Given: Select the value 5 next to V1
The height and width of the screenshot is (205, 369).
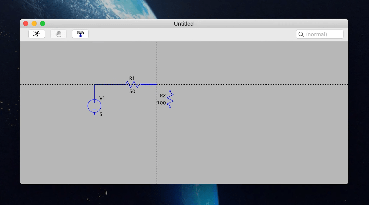Looking at the screenshot, I should pos(101,114).
